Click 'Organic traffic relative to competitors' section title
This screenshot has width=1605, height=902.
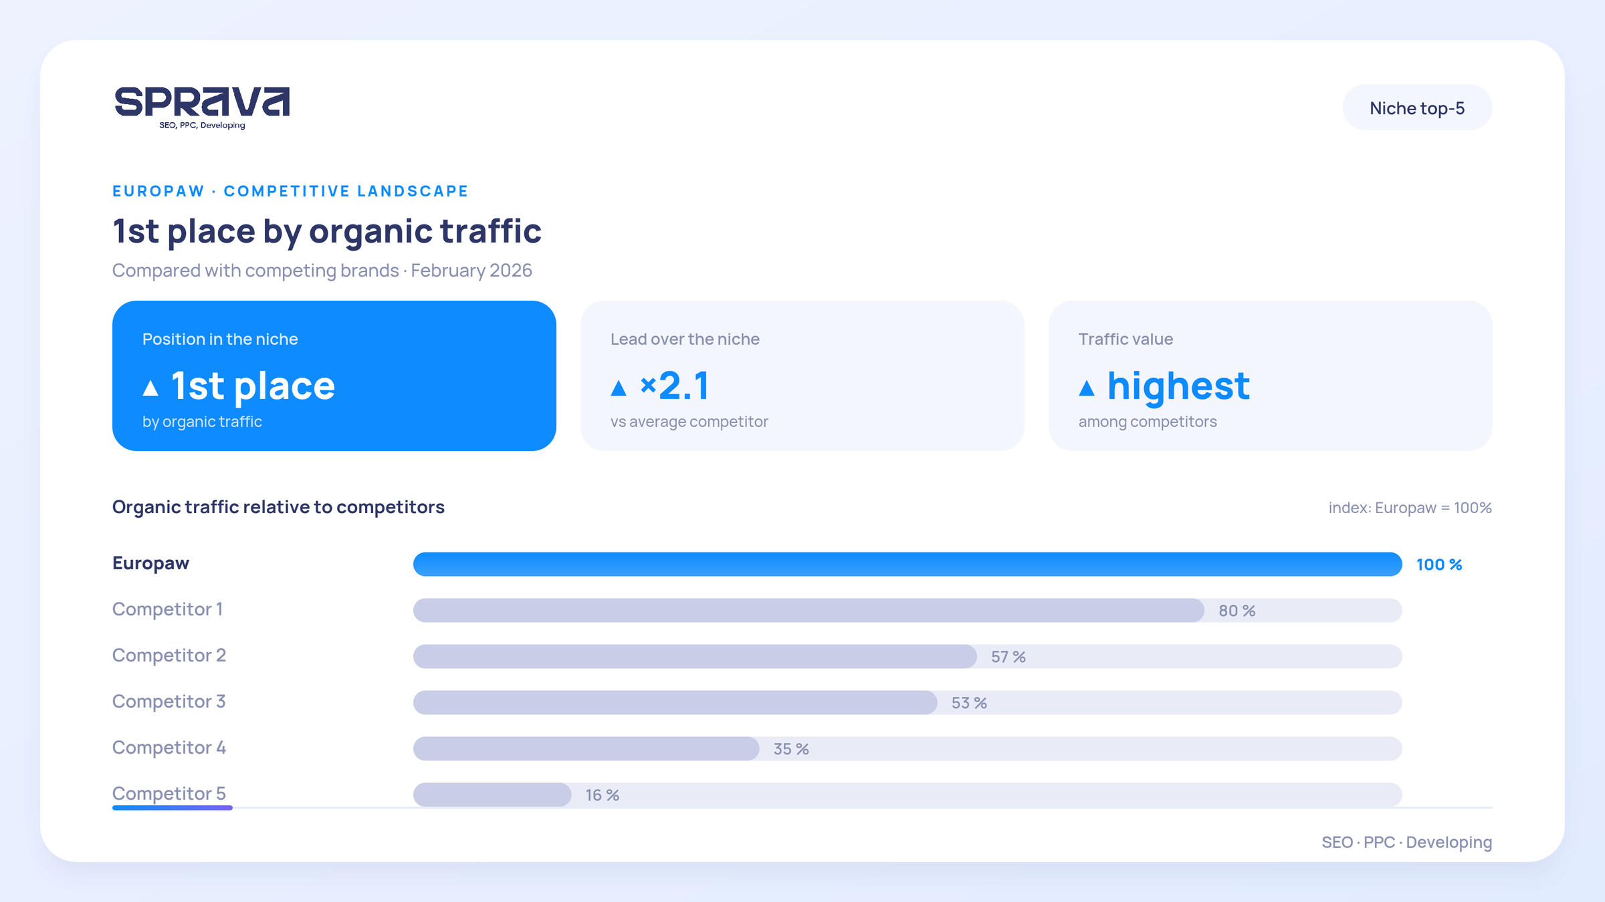(x=278, y=508)
